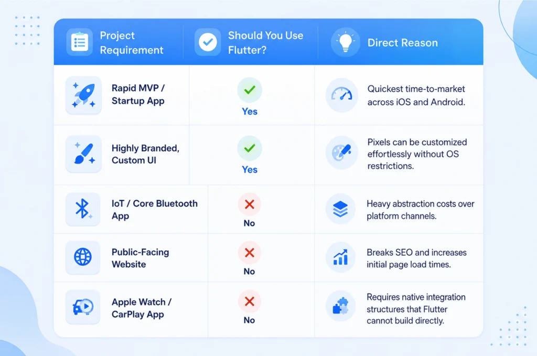Click the rocket icon for Rapid MVP
Viewport: 537px width, 356px height.
tap(83, 95)
